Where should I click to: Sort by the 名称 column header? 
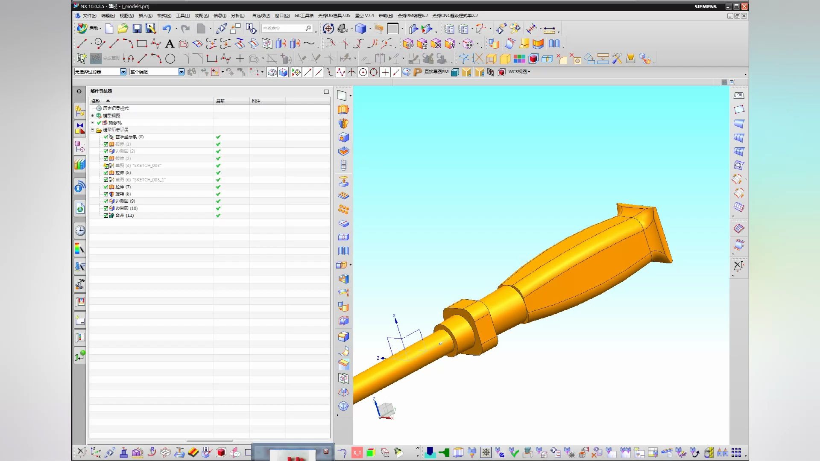click(x=96, y=101)
